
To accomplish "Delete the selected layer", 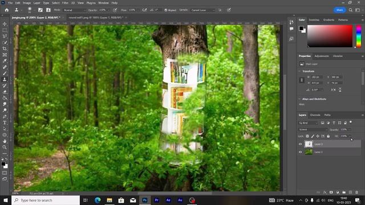I will 356,192.
